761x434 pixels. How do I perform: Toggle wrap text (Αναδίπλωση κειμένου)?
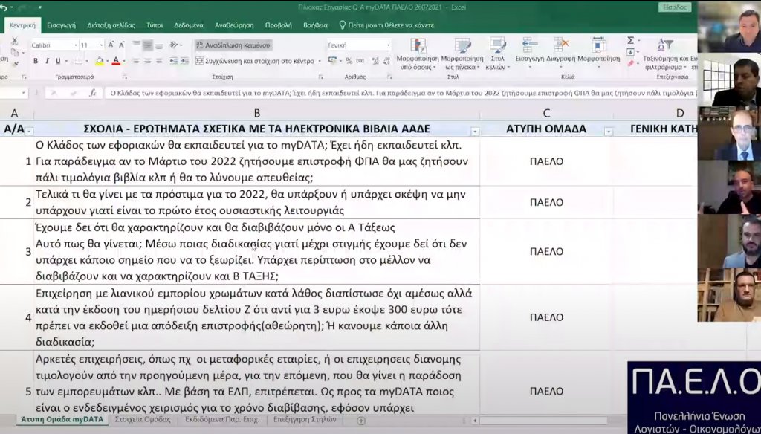coord(233,45)
